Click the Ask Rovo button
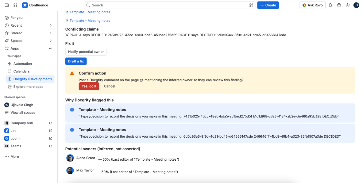Viewport: 363px width, 183px height. pos(312,5)
